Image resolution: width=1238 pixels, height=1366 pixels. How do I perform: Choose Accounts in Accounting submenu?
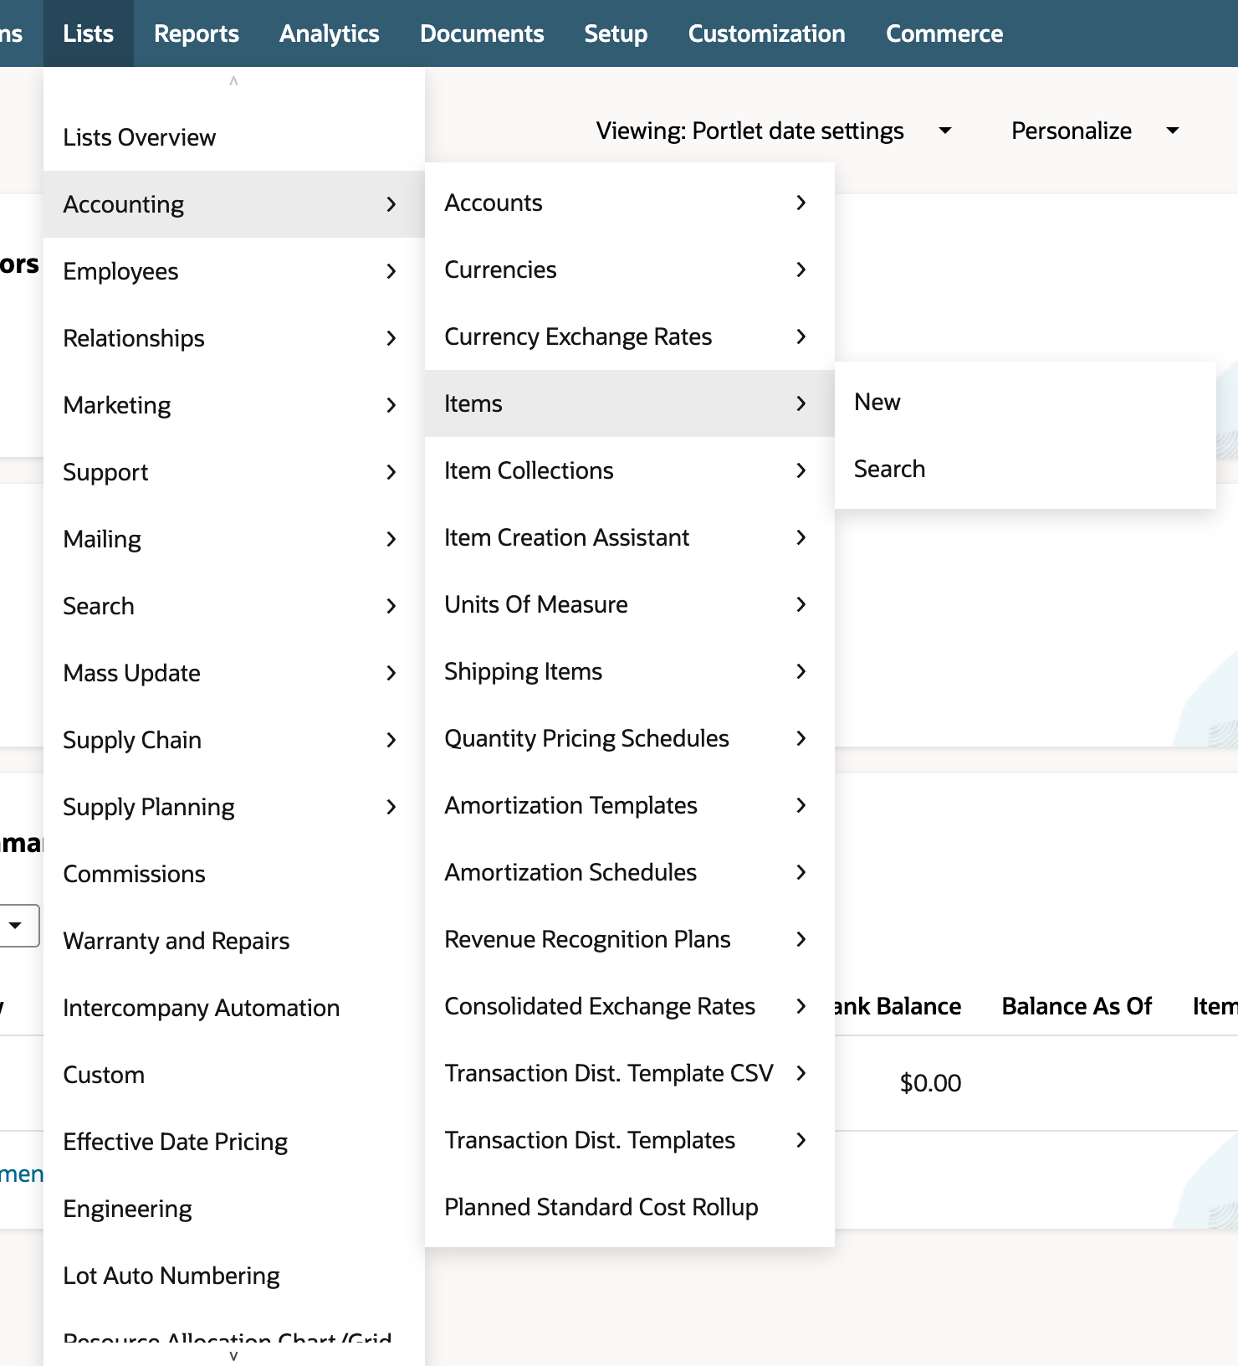(630, 203)
